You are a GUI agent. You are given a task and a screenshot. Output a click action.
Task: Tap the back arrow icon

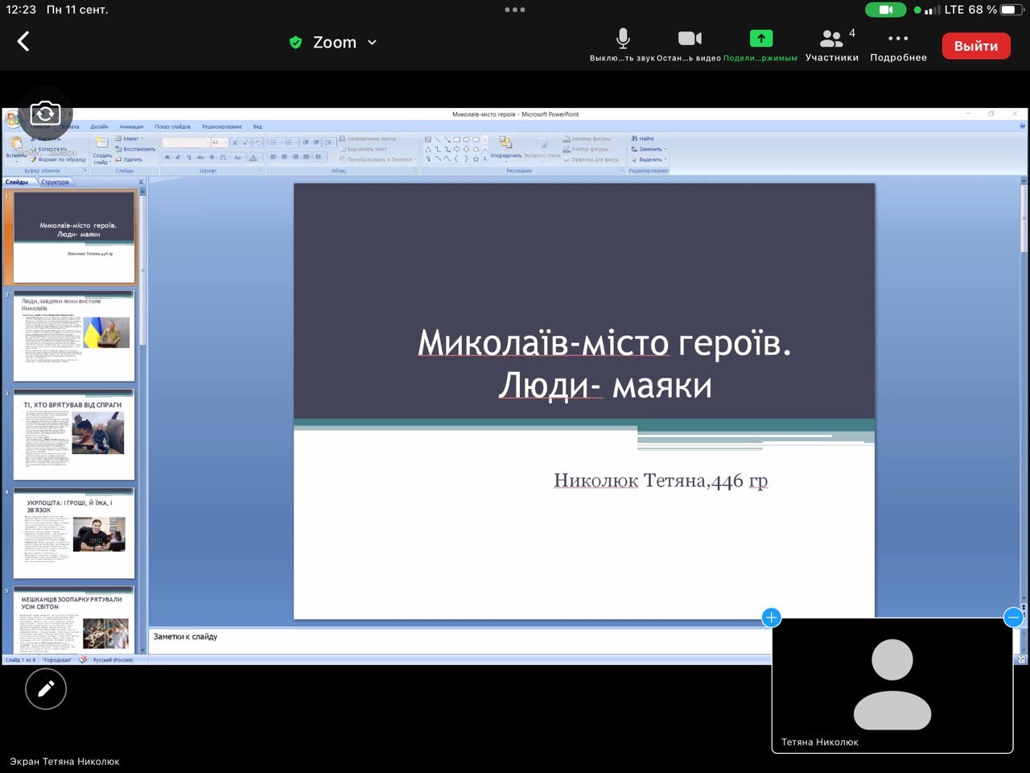click(23, 42)
